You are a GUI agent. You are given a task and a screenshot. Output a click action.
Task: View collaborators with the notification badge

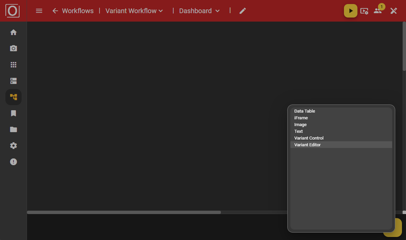point(377,11)
